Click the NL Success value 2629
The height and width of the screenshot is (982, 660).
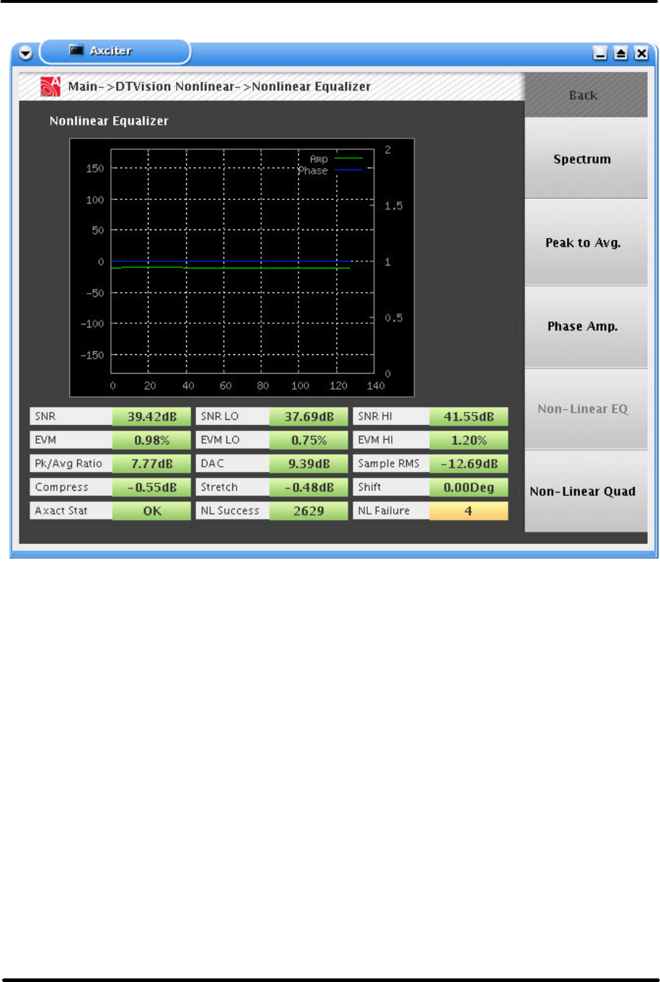pyautogui.click(x=309, y=511)
